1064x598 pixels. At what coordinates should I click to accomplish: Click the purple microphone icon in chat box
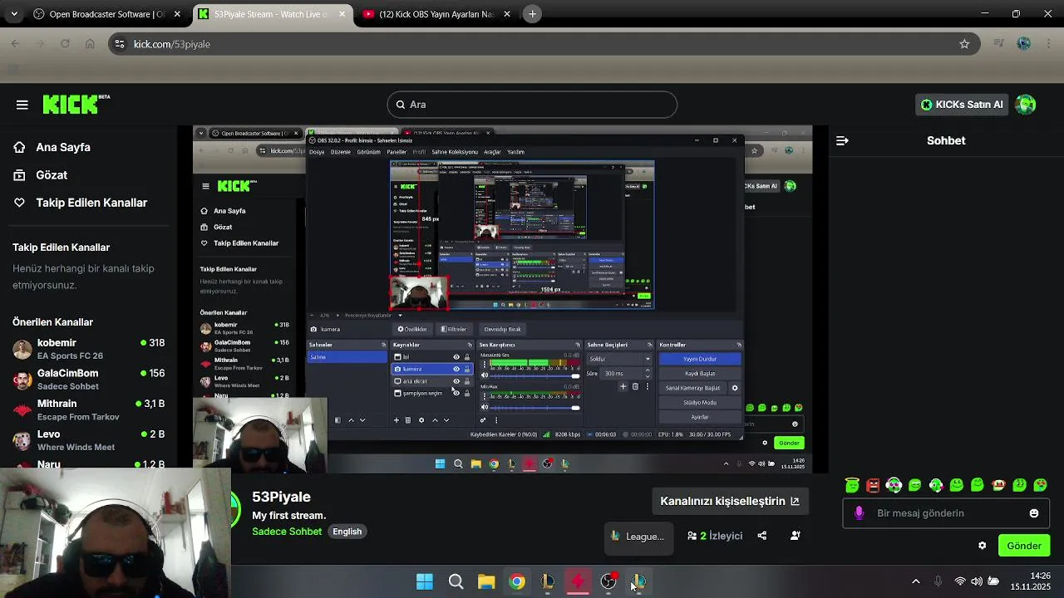(859, 513)
